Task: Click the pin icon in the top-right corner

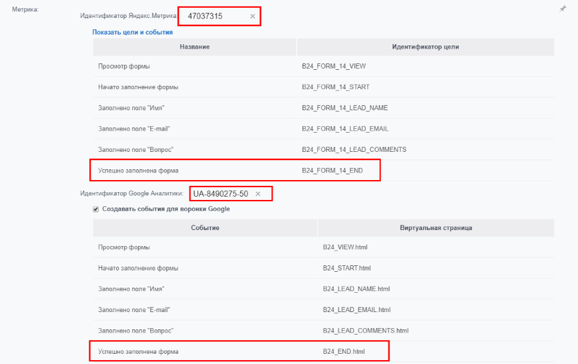Action: coord(563,9)
